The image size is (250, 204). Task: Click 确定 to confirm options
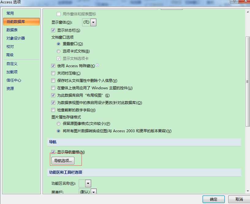[214, 199]
